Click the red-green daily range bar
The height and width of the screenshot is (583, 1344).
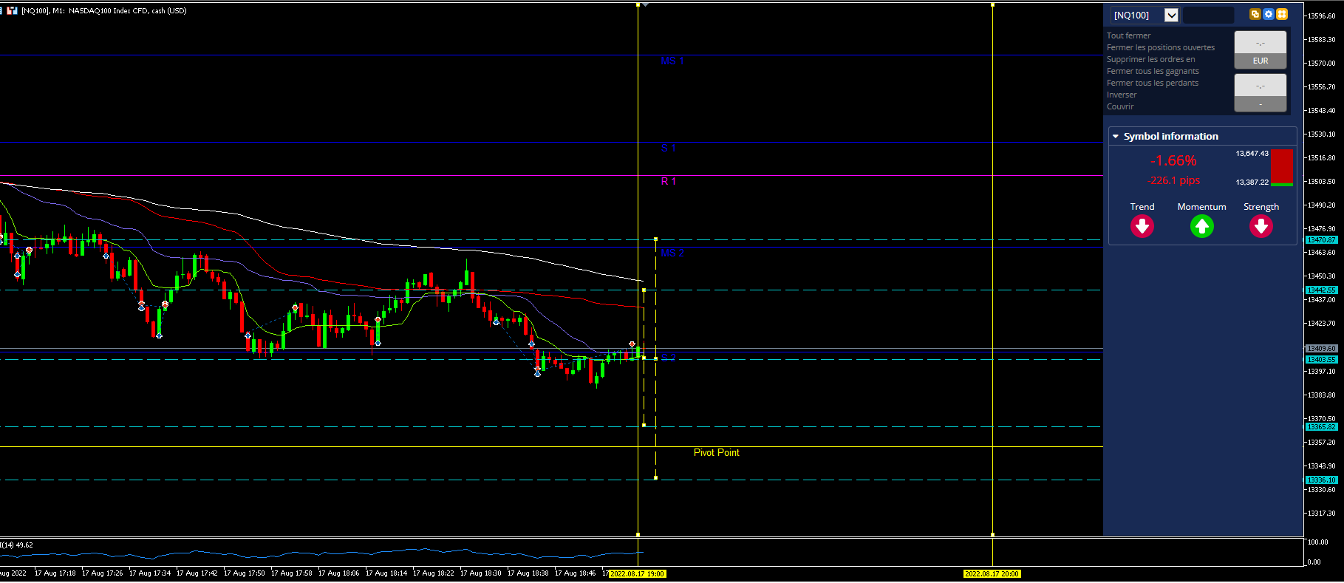1282,167
